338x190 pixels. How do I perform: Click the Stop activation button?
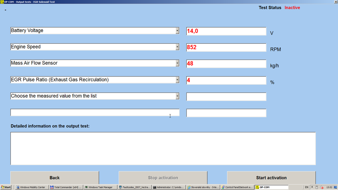click(163, 178)
